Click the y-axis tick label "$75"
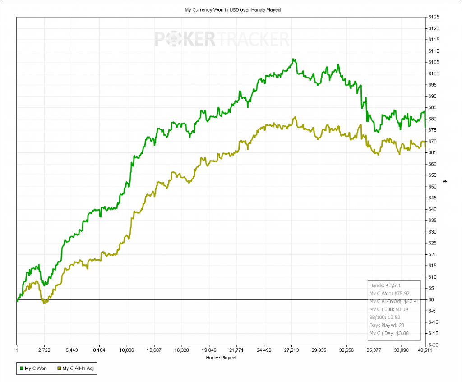The width and height of the screenshot is (462, 382). [x=433, y=130]
